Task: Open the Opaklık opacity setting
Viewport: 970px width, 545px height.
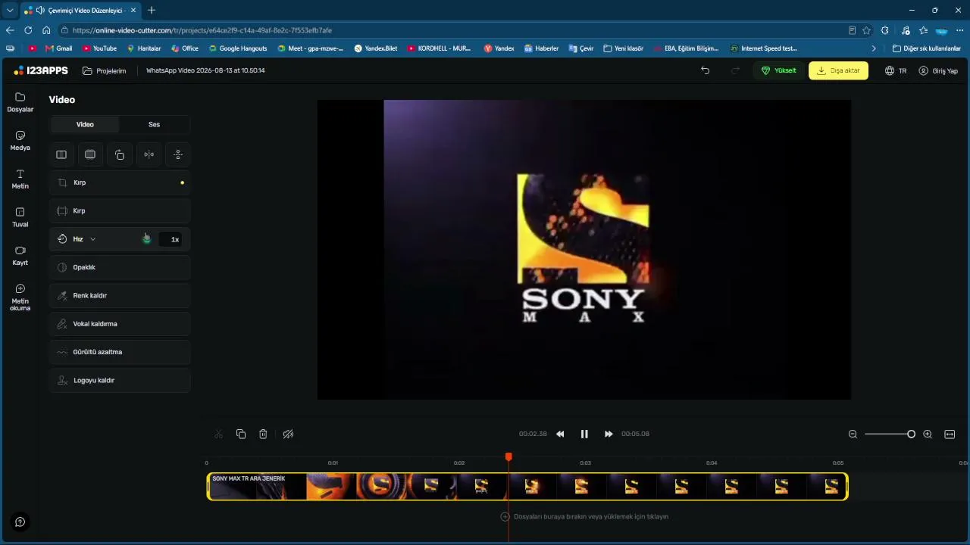Action: [120, 267]
